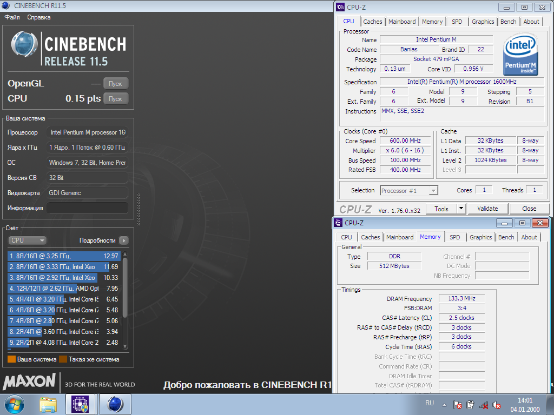Open About tab in lower CPU-Z window
Screen dimensions: 554x415
[x=529, y=237]
